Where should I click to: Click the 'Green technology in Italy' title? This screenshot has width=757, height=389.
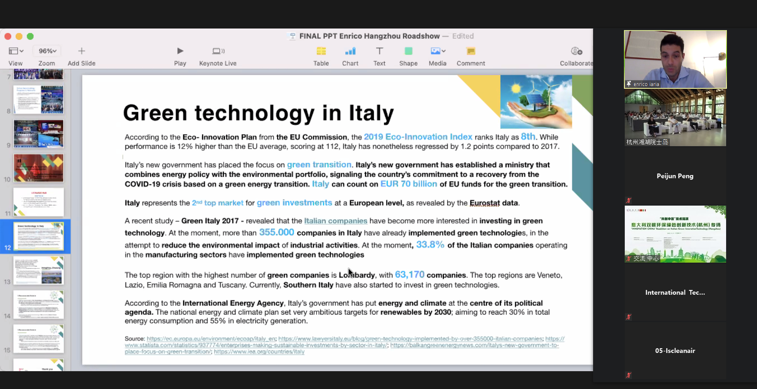point(259,113)
